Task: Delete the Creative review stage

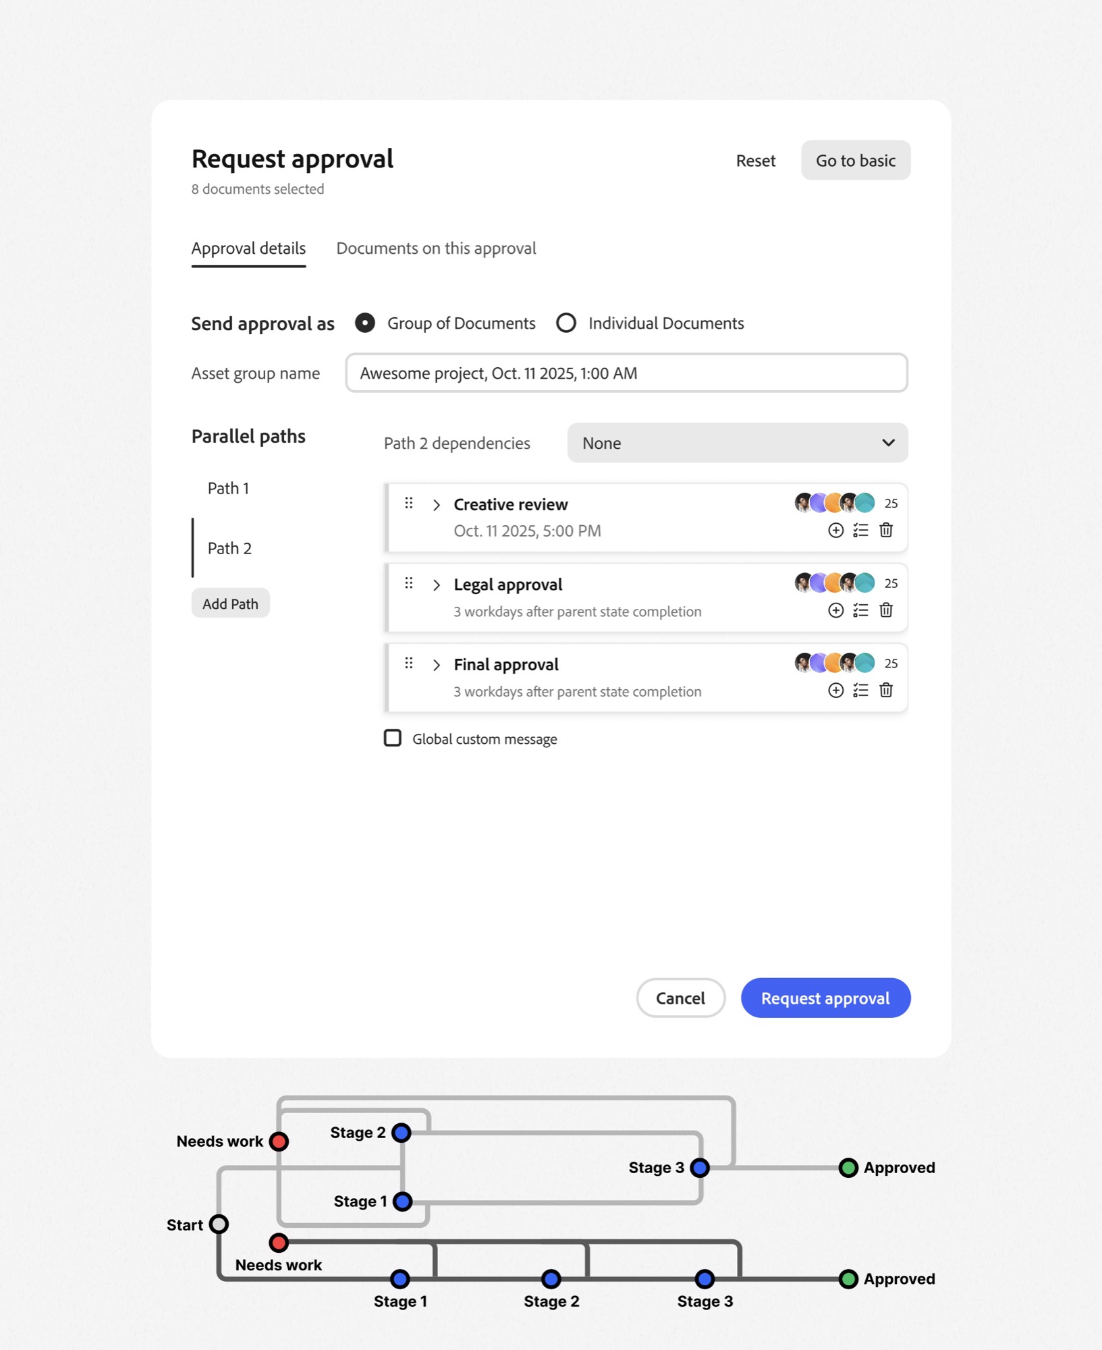Action: click(886, 531)
